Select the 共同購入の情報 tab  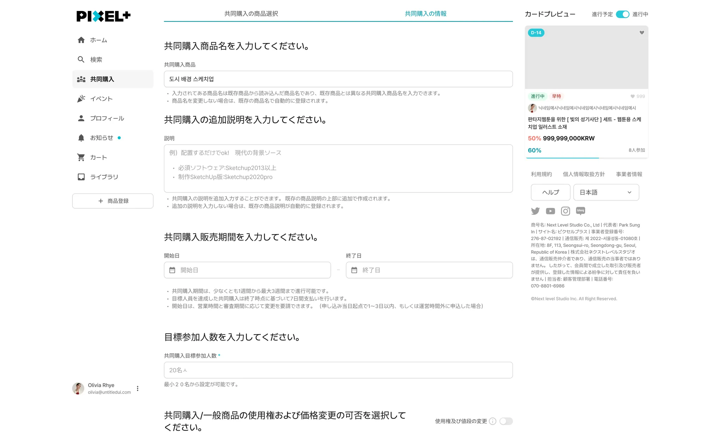tap(426, 14)
